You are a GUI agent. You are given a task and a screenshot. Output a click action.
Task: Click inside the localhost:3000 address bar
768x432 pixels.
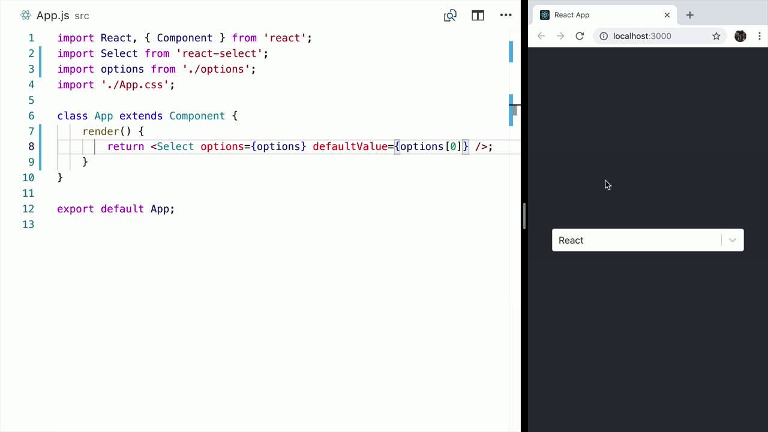[x=642, y=36]
